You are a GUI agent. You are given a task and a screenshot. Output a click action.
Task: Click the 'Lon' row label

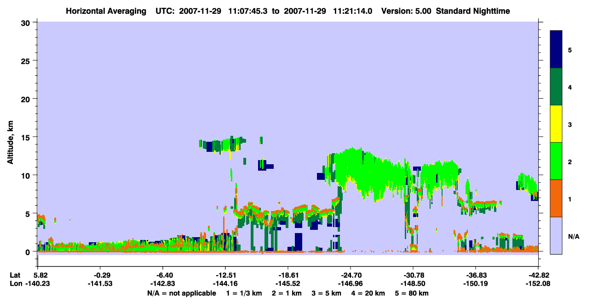coord(16,284)
